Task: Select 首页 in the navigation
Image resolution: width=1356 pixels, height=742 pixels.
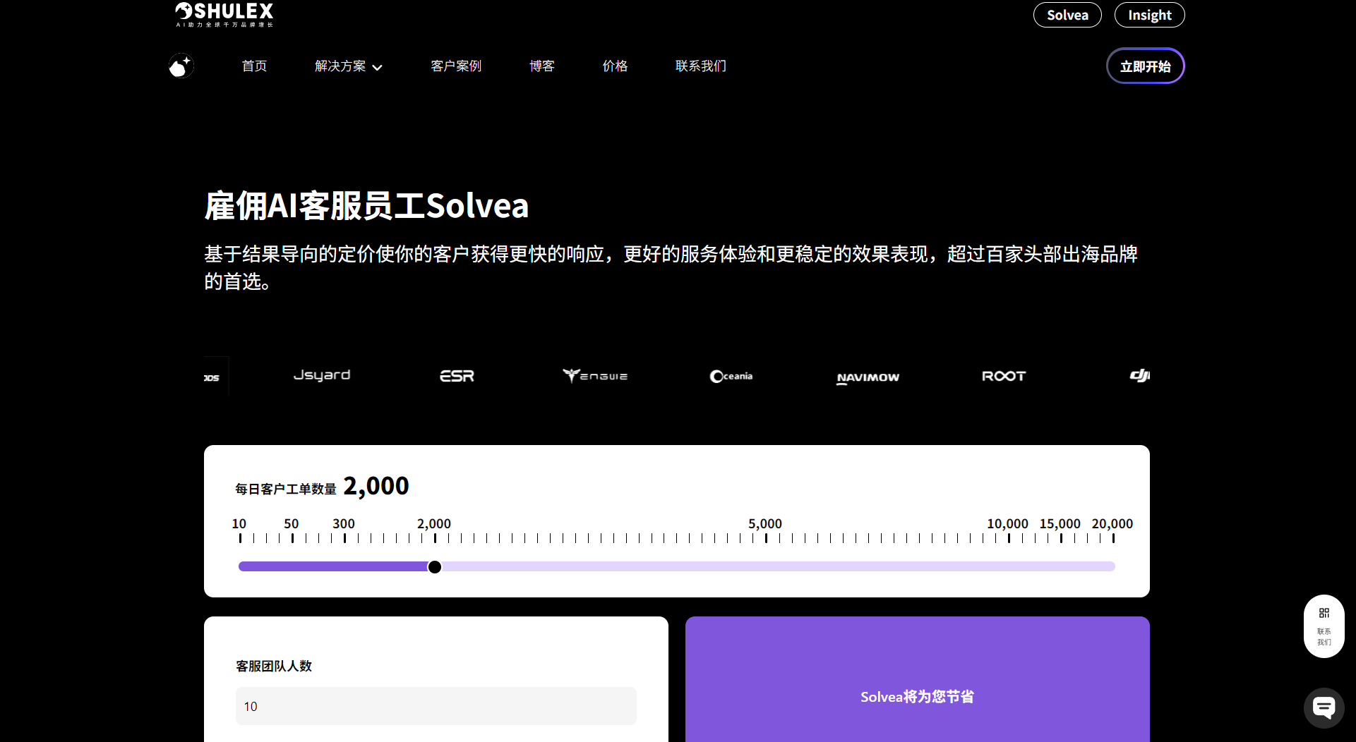Action: pyautogui.click(x=254, y=66)
